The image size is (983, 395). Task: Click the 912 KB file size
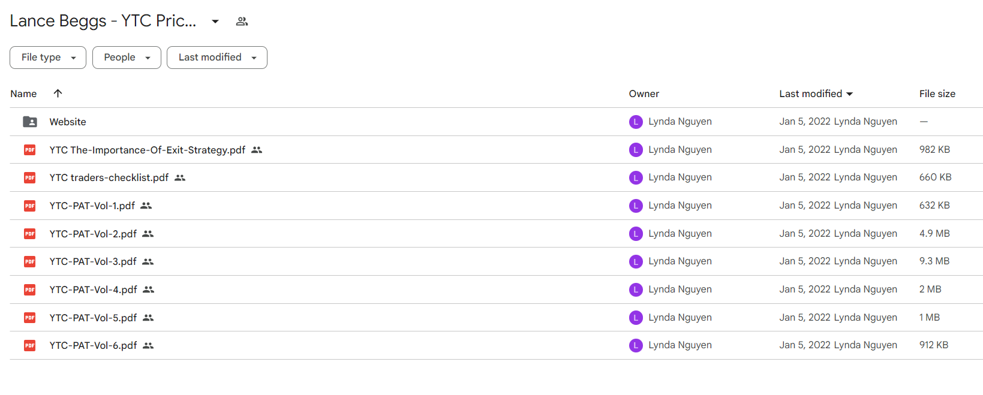tap(934, 345)
